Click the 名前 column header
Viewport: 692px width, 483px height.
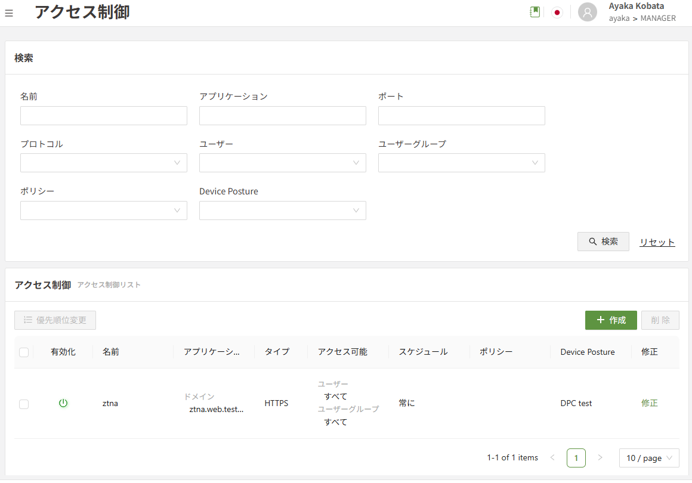pyautogui.click(x=111, y=352)
